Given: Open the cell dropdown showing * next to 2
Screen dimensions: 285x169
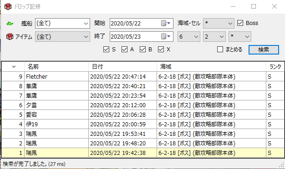Looking at the screenshot, I should pos(240,37).
